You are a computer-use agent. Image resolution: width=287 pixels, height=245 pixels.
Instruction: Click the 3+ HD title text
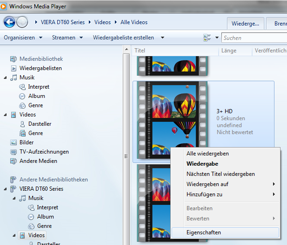pos(224,111)
